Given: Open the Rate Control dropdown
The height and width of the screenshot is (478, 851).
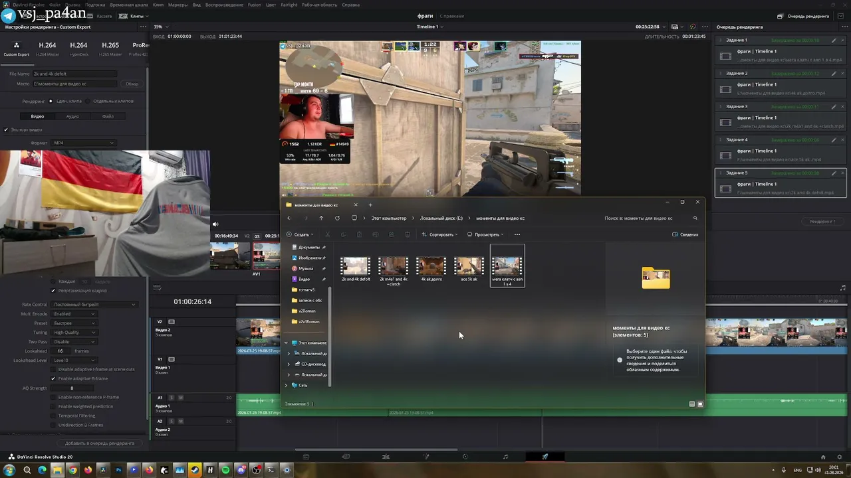Looking at the screenshot, I should click(94, 305).
